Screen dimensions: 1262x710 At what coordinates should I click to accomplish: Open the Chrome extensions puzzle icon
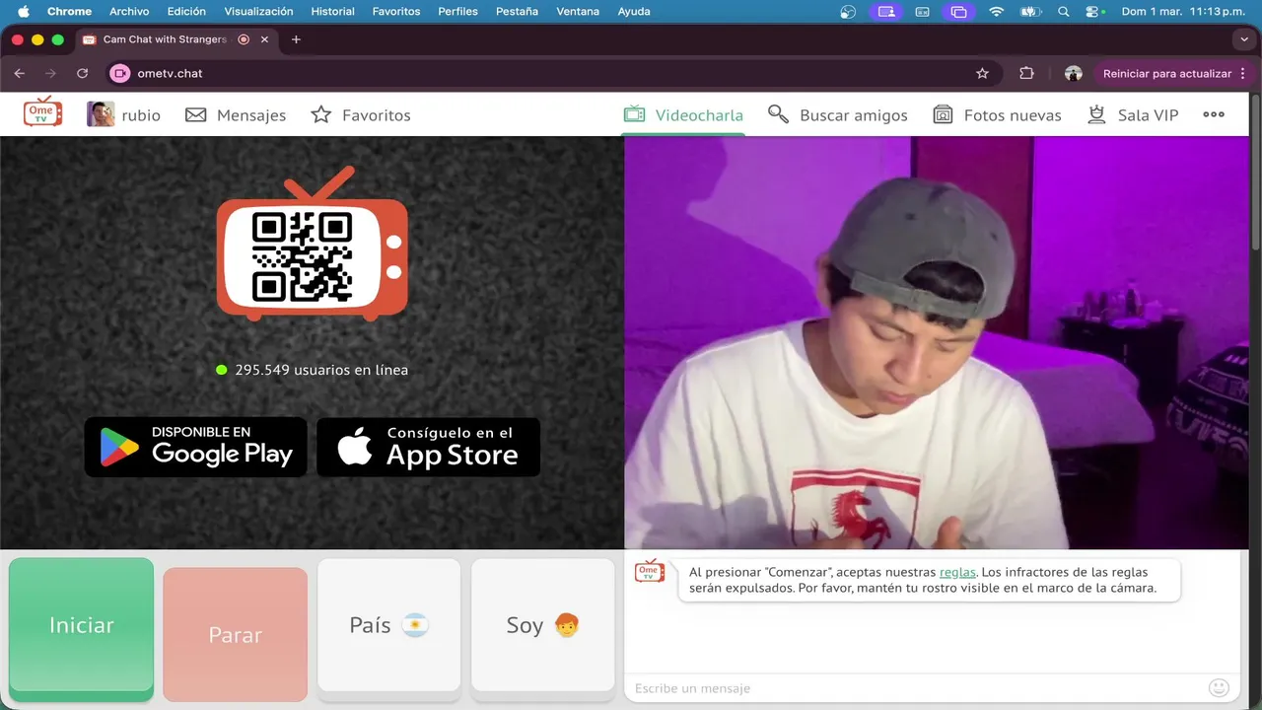(x=1026, y=73)
